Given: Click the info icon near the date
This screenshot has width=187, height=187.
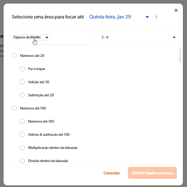Looking at the screenshot, I should 156,17.
